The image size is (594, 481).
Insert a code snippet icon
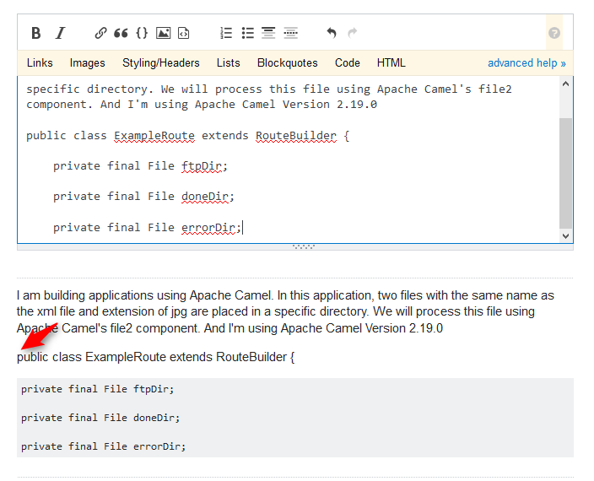pyautogui.click(x=184, y=33)
